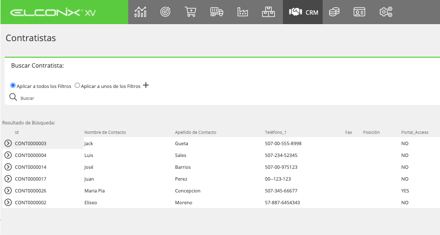Viewport: 440px width, 235px height.
Task: Click phone 507-345-66677
Action: (x=281, y=191)
